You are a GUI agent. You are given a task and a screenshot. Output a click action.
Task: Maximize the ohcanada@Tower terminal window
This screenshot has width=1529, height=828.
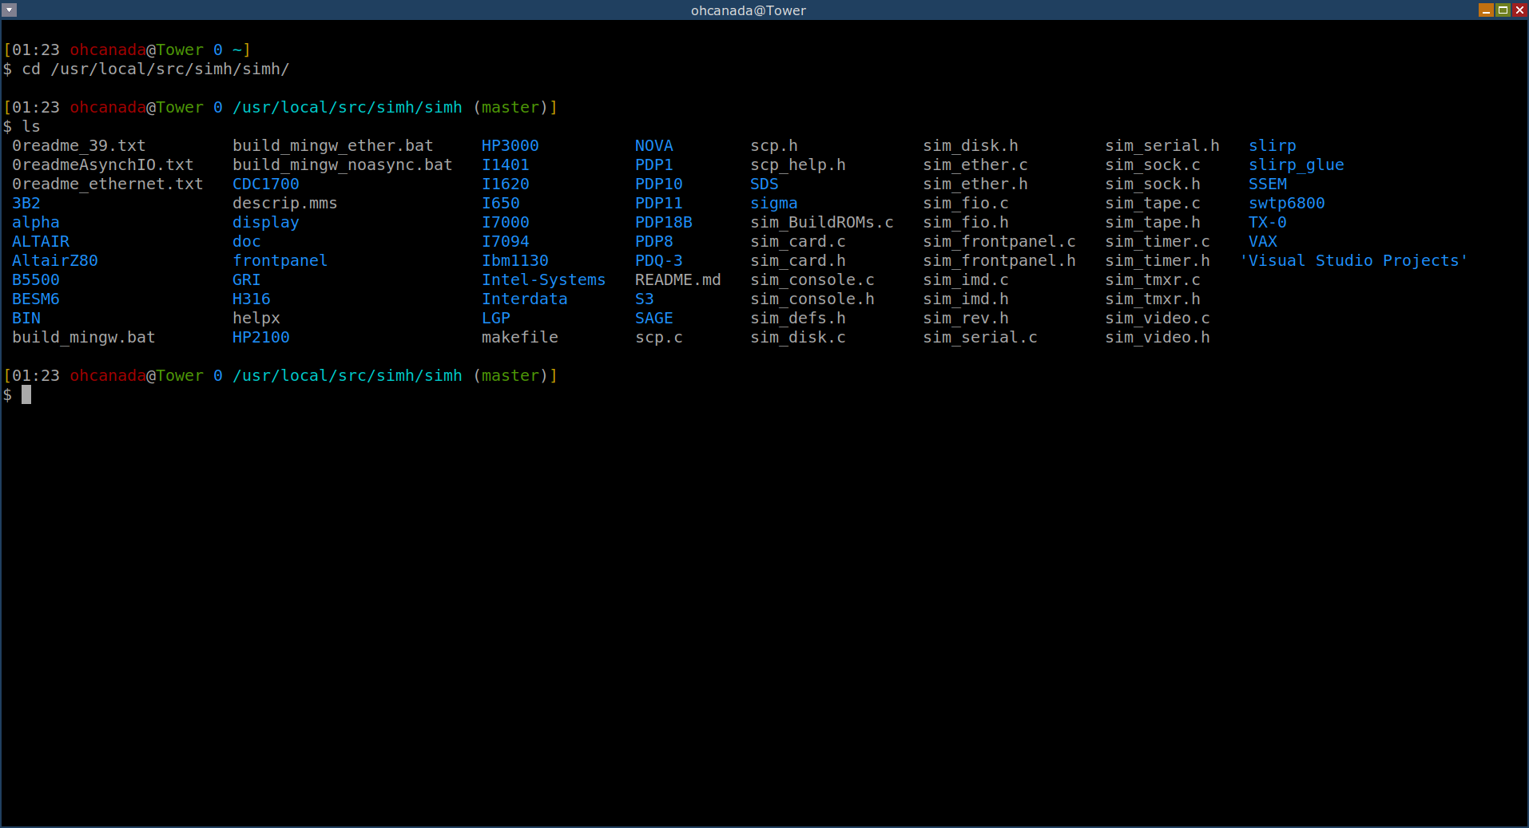1503,10
